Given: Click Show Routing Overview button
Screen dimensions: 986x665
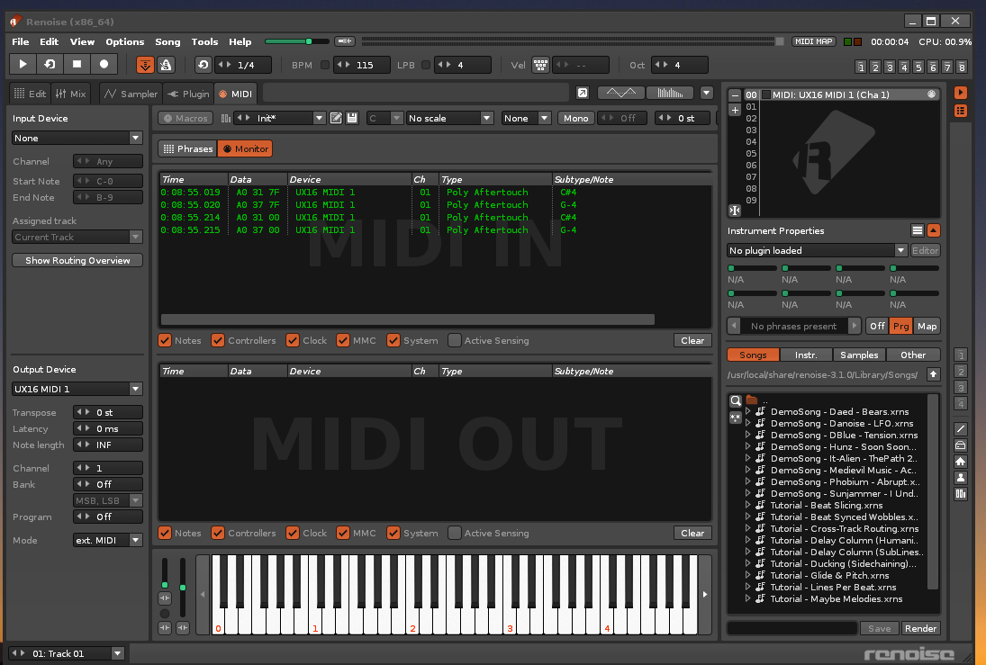Looking at the screenshot, I should [x=77, y=260].
